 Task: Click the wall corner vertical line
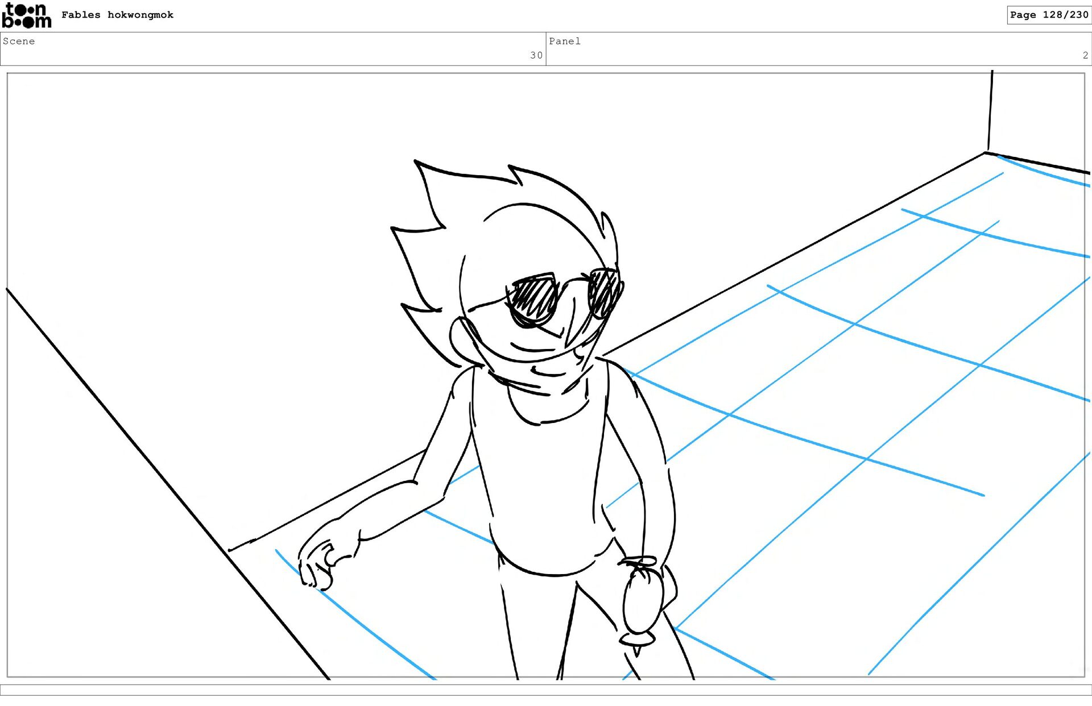[x=990, y=111]
